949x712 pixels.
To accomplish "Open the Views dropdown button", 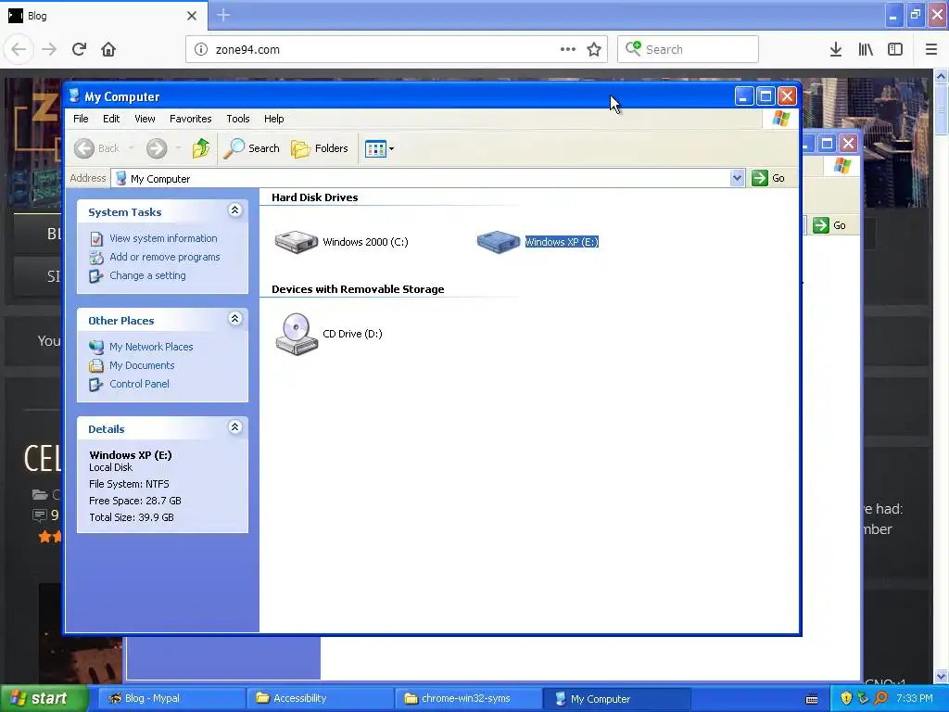I will pos(379,148).
